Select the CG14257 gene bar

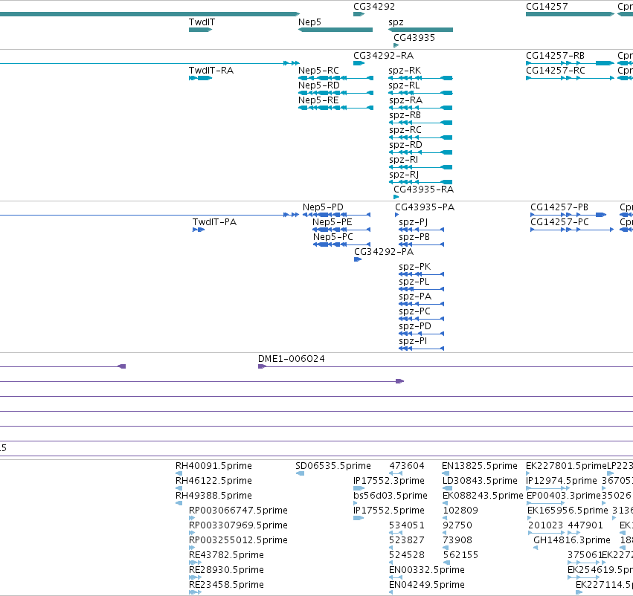click(x=570, y=14)
